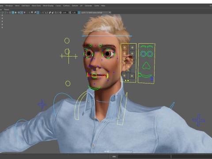Screen dimensions: 212x159
Task: Open the Cache menu
Action: click(97, 6)
